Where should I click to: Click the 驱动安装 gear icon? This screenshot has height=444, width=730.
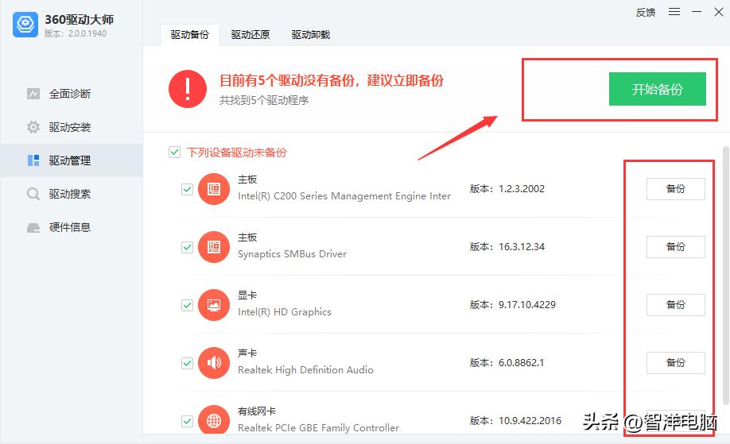coord(33,127)
